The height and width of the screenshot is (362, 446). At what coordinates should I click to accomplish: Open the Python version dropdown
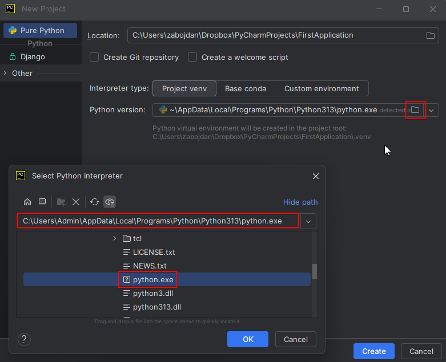coord(432,110)
